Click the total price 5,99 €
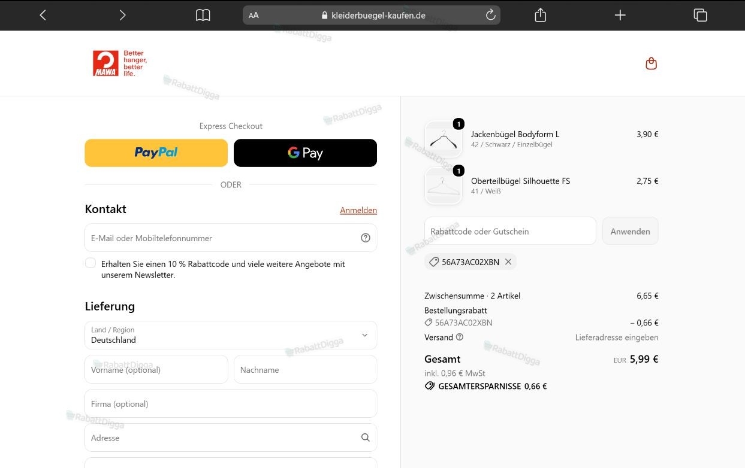 (644, 359)
